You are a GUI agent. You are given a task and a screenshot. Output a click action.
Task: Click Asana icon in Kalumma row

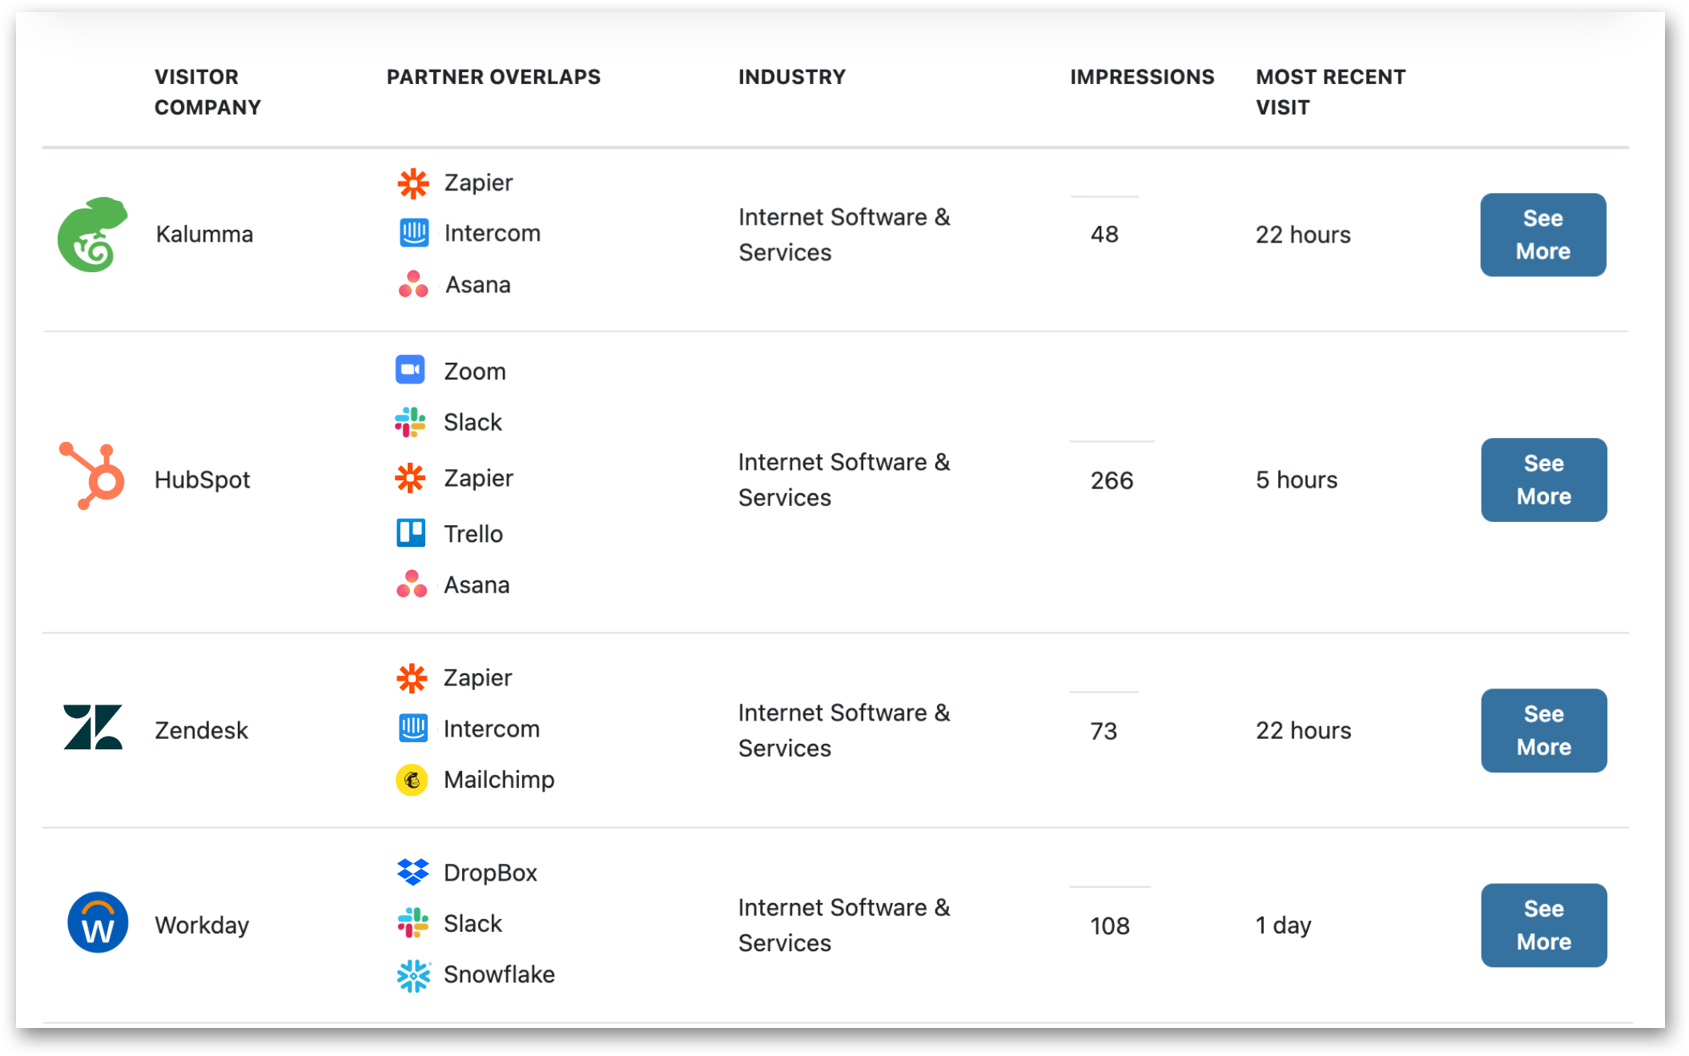(413, 284)
